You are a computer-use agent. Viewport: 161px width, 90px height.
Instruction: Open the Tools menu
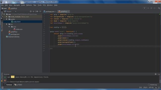point(39,5)
